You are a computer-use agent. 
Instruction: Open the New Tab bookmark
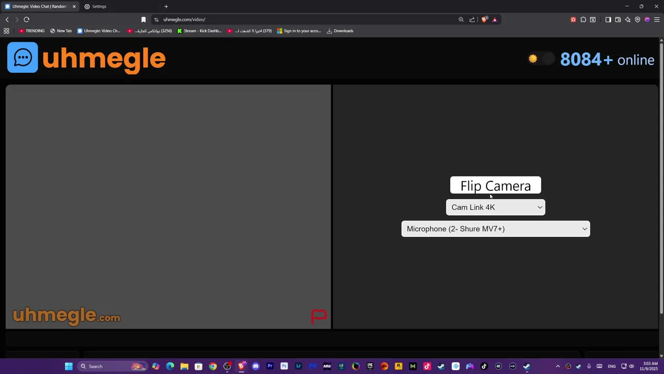(x=61, y=31)
